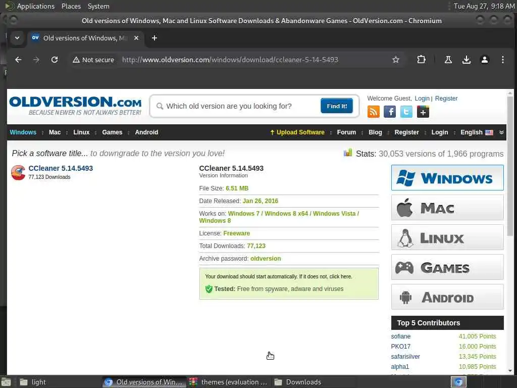
Task: Bookmark this page with the star icon
Action: pyautogui.click(x=396, y=60)
